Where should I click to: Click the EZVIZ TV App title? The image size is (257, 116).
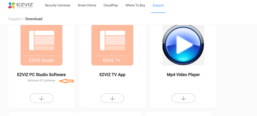pos(112,75)
